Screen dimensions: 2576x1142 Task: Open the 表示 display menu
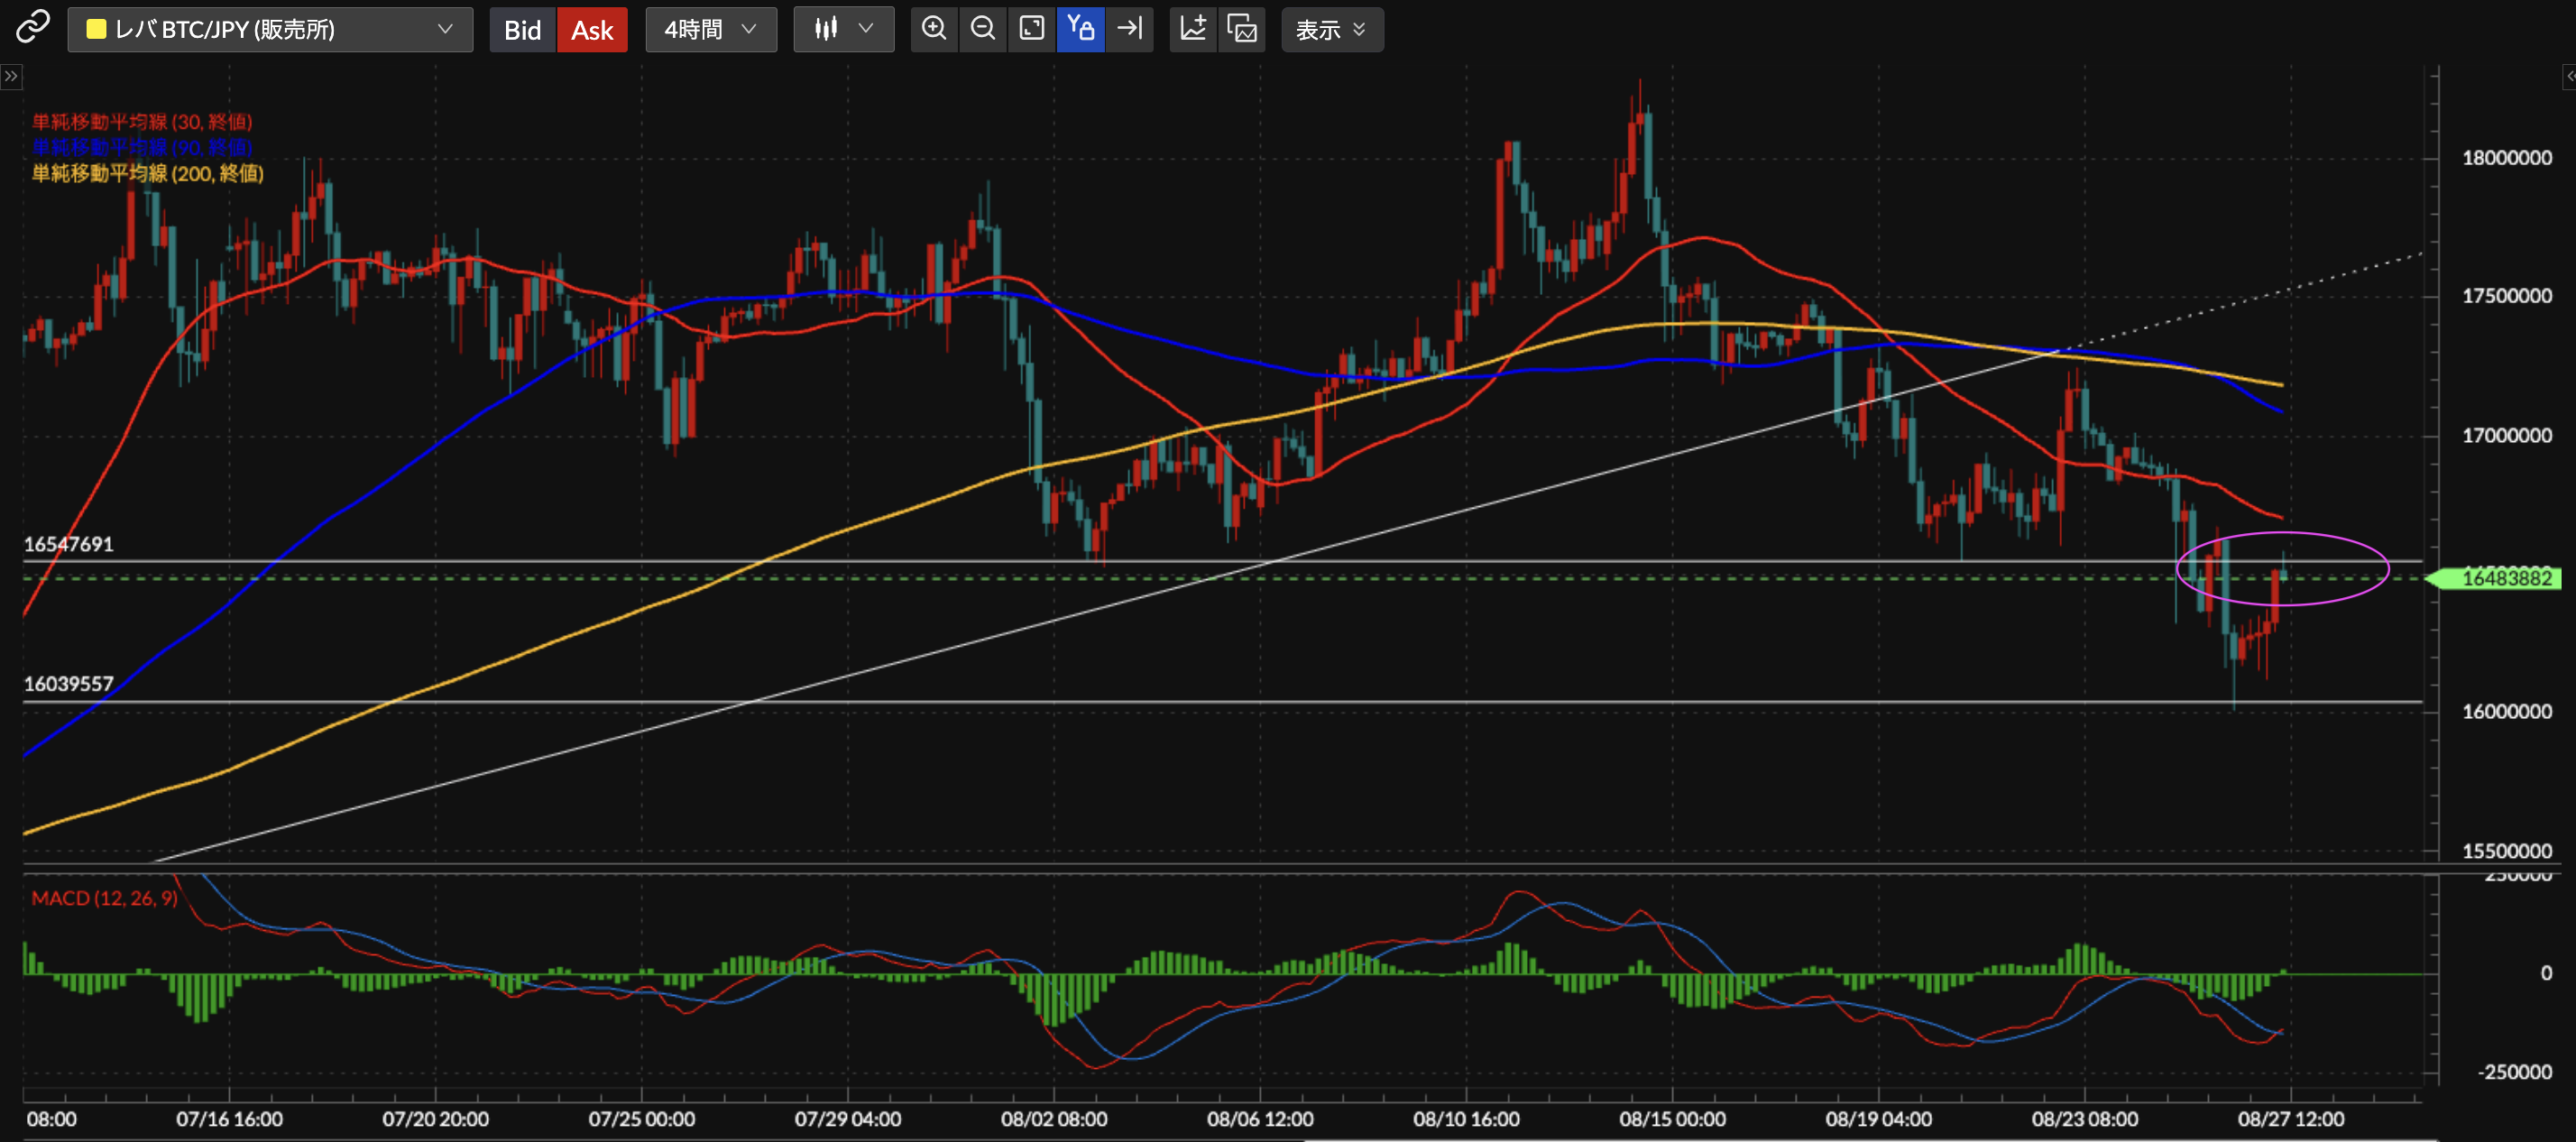[x=1331, y=30]
